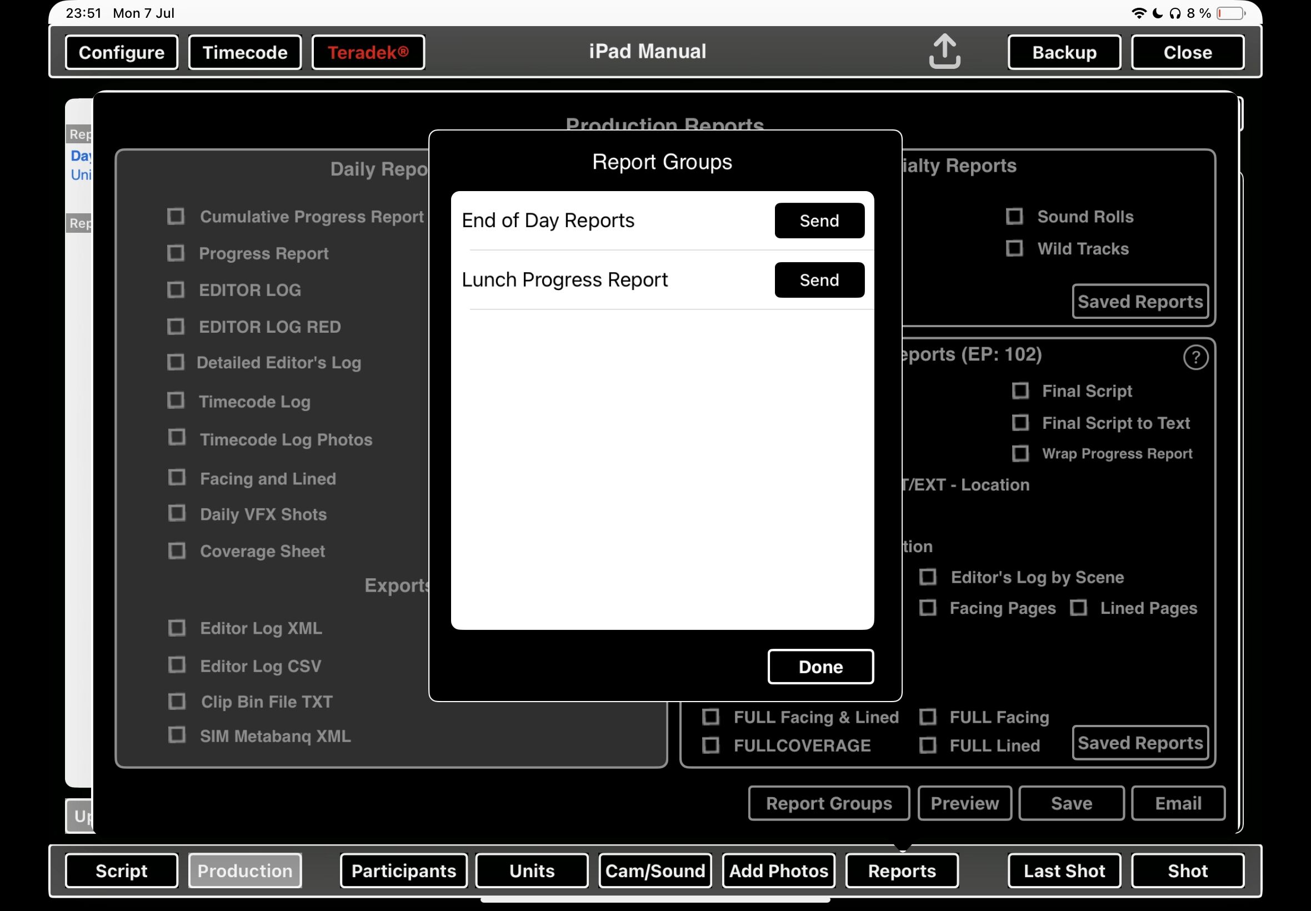This screenshot has height=911, width=1311.
Task: Open the Teradek settings button
Action: click(x=368, y=53)
